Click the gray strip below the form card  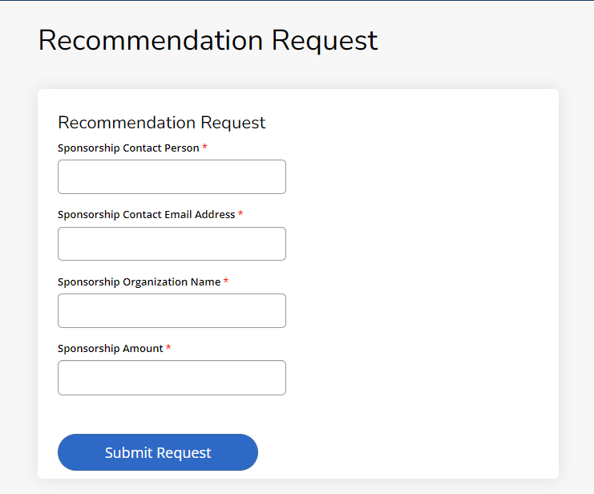[297, 487]
